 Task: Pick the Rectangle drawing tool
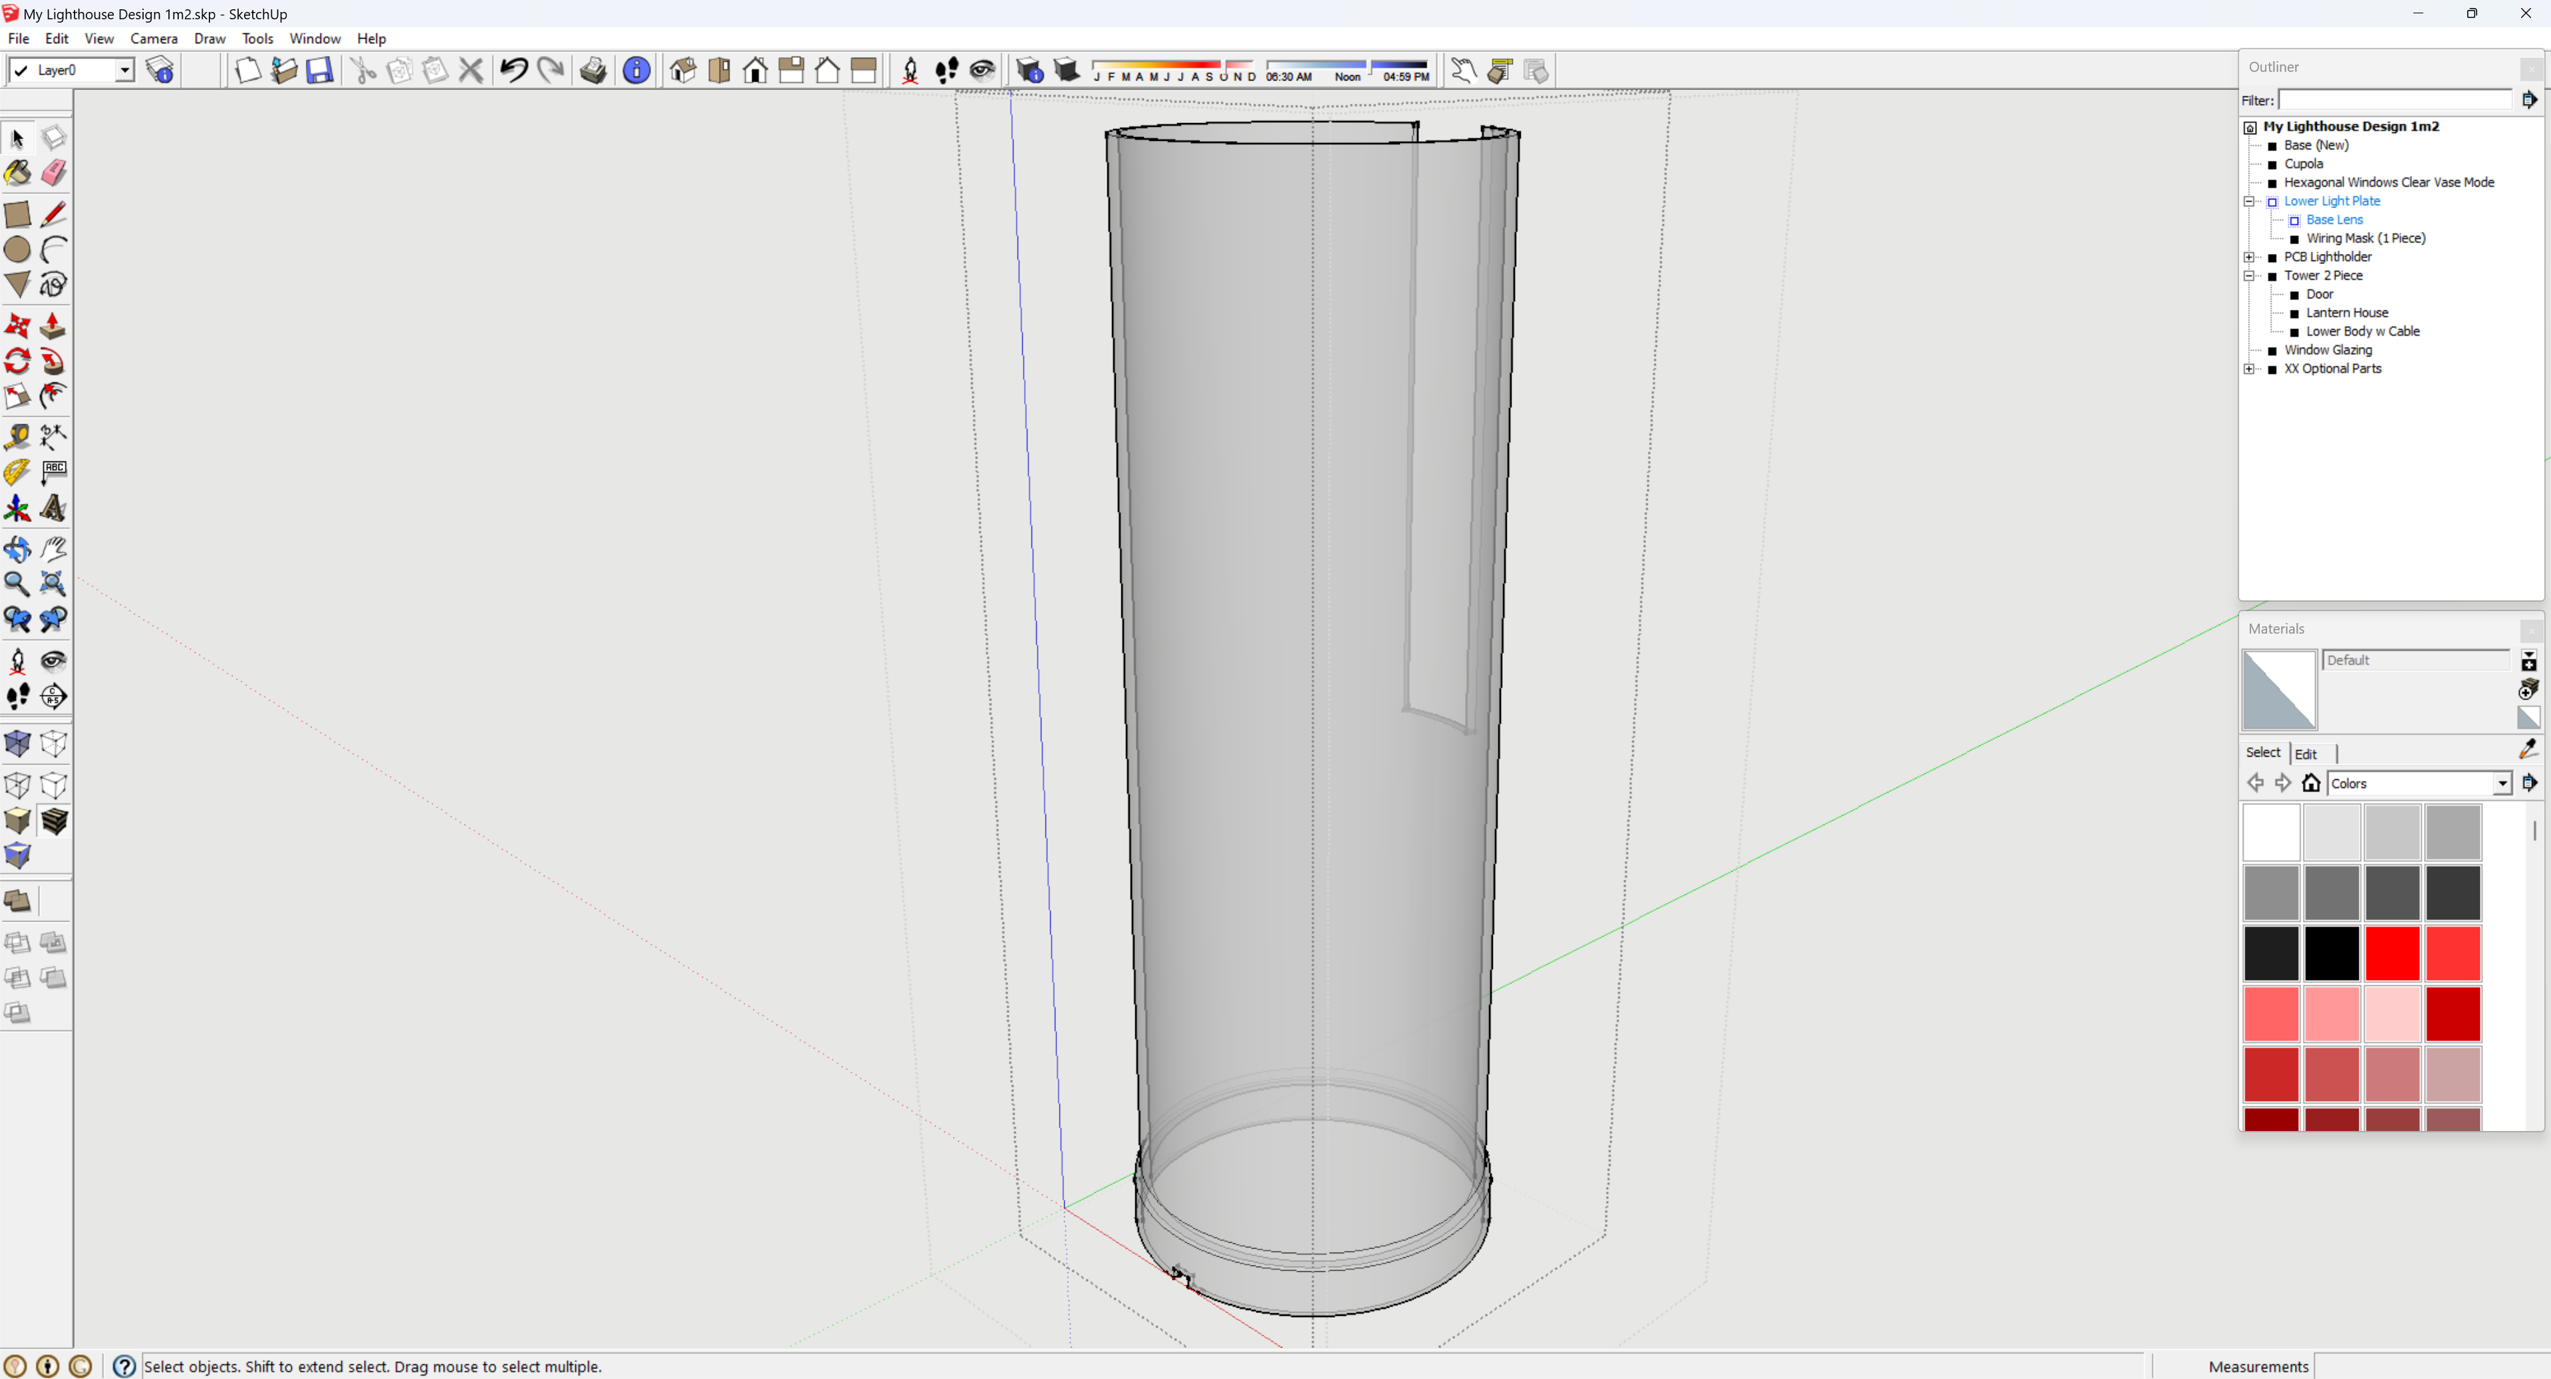pos(18,214)
